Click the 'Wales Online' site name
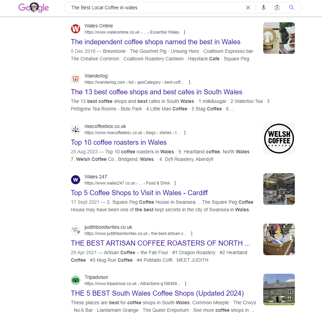This screenshot has height=319, width=322. (99, 26)
